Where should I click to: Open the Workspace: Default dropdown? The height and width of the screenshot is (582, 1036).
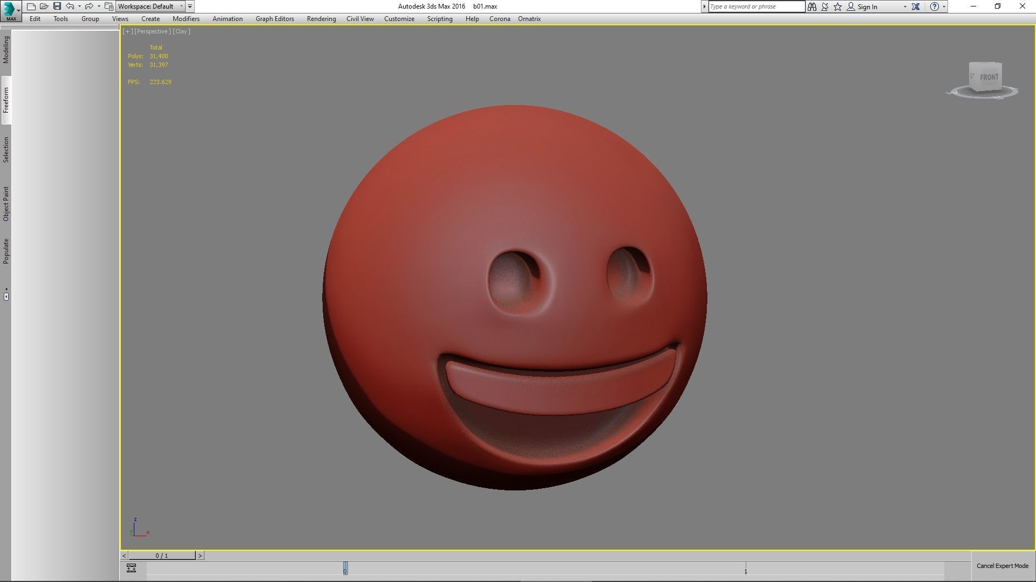point(151,6)
